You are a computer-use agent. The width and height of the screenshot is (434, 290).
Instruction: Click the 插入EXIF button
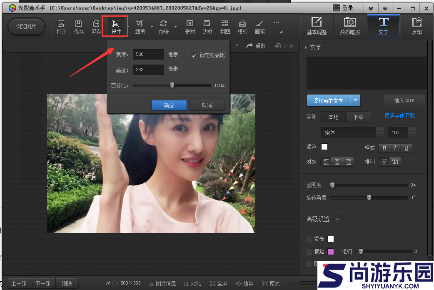coord(404,100)
